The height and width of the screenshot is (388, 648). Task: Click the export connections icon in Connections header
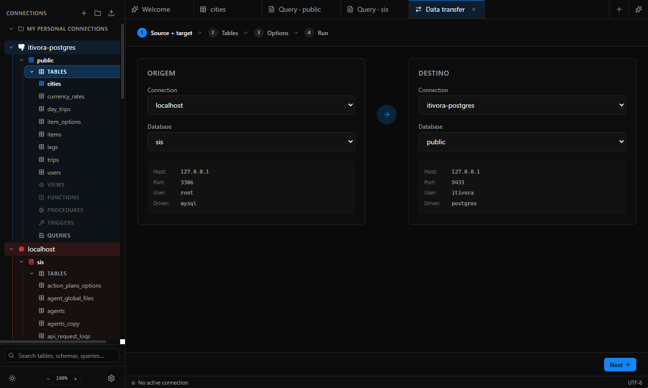pos(111,13)
